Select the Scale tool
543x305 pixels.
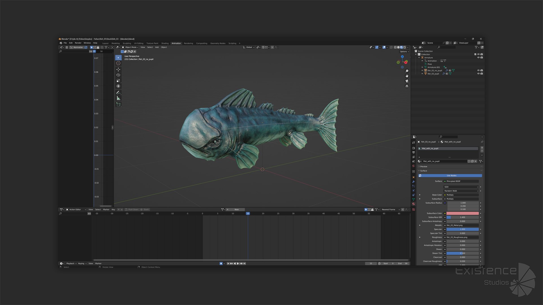tap(118, 81)
